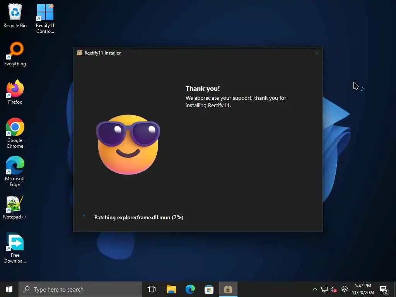Click the taskbar search box

pos(80,289)
